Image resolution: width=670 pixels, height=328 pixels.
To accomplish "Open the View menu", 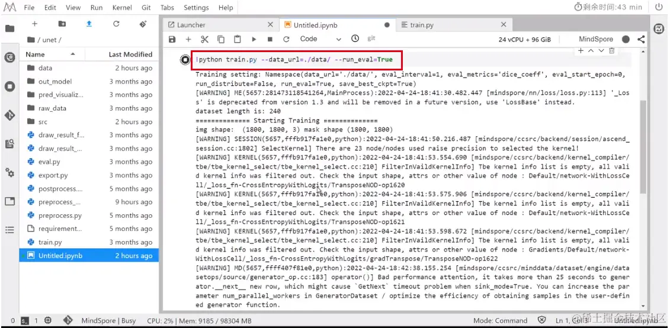I will tap(73, 8).
